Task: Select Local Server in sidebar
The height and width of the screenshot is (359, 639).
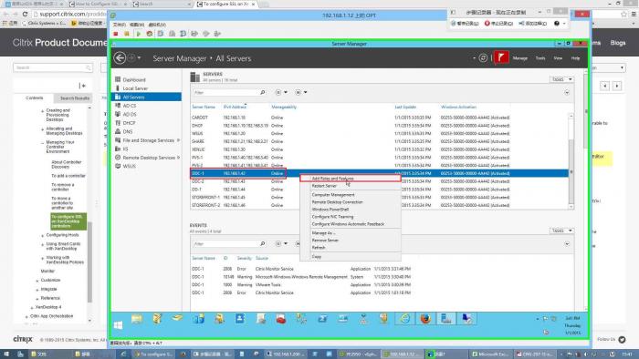Action: pyautogui.click(x=135, y=88)
